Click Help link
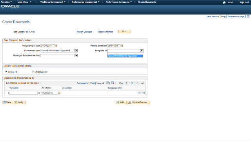Image resolution: width=251 pixels, height=141 pixels. pos(223,16)
